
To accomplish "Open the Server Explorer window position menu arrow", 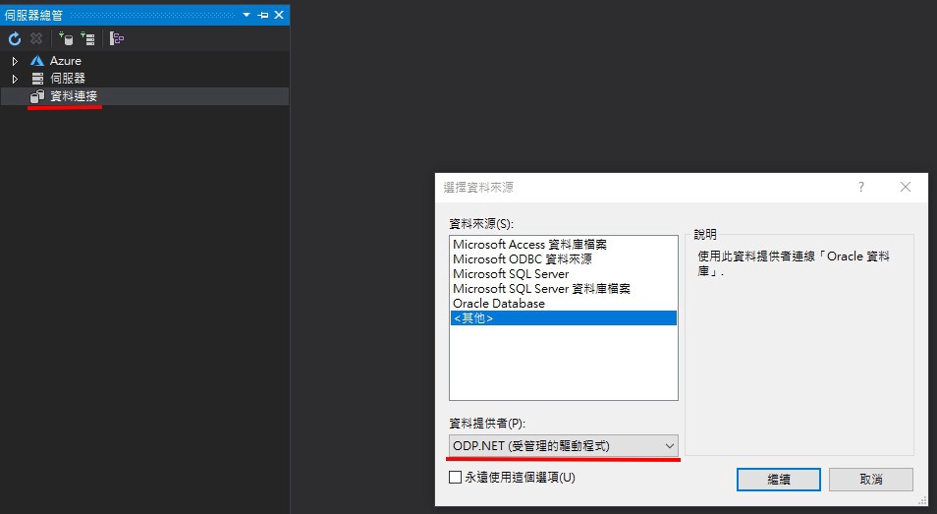I will [x=247, y=15].
